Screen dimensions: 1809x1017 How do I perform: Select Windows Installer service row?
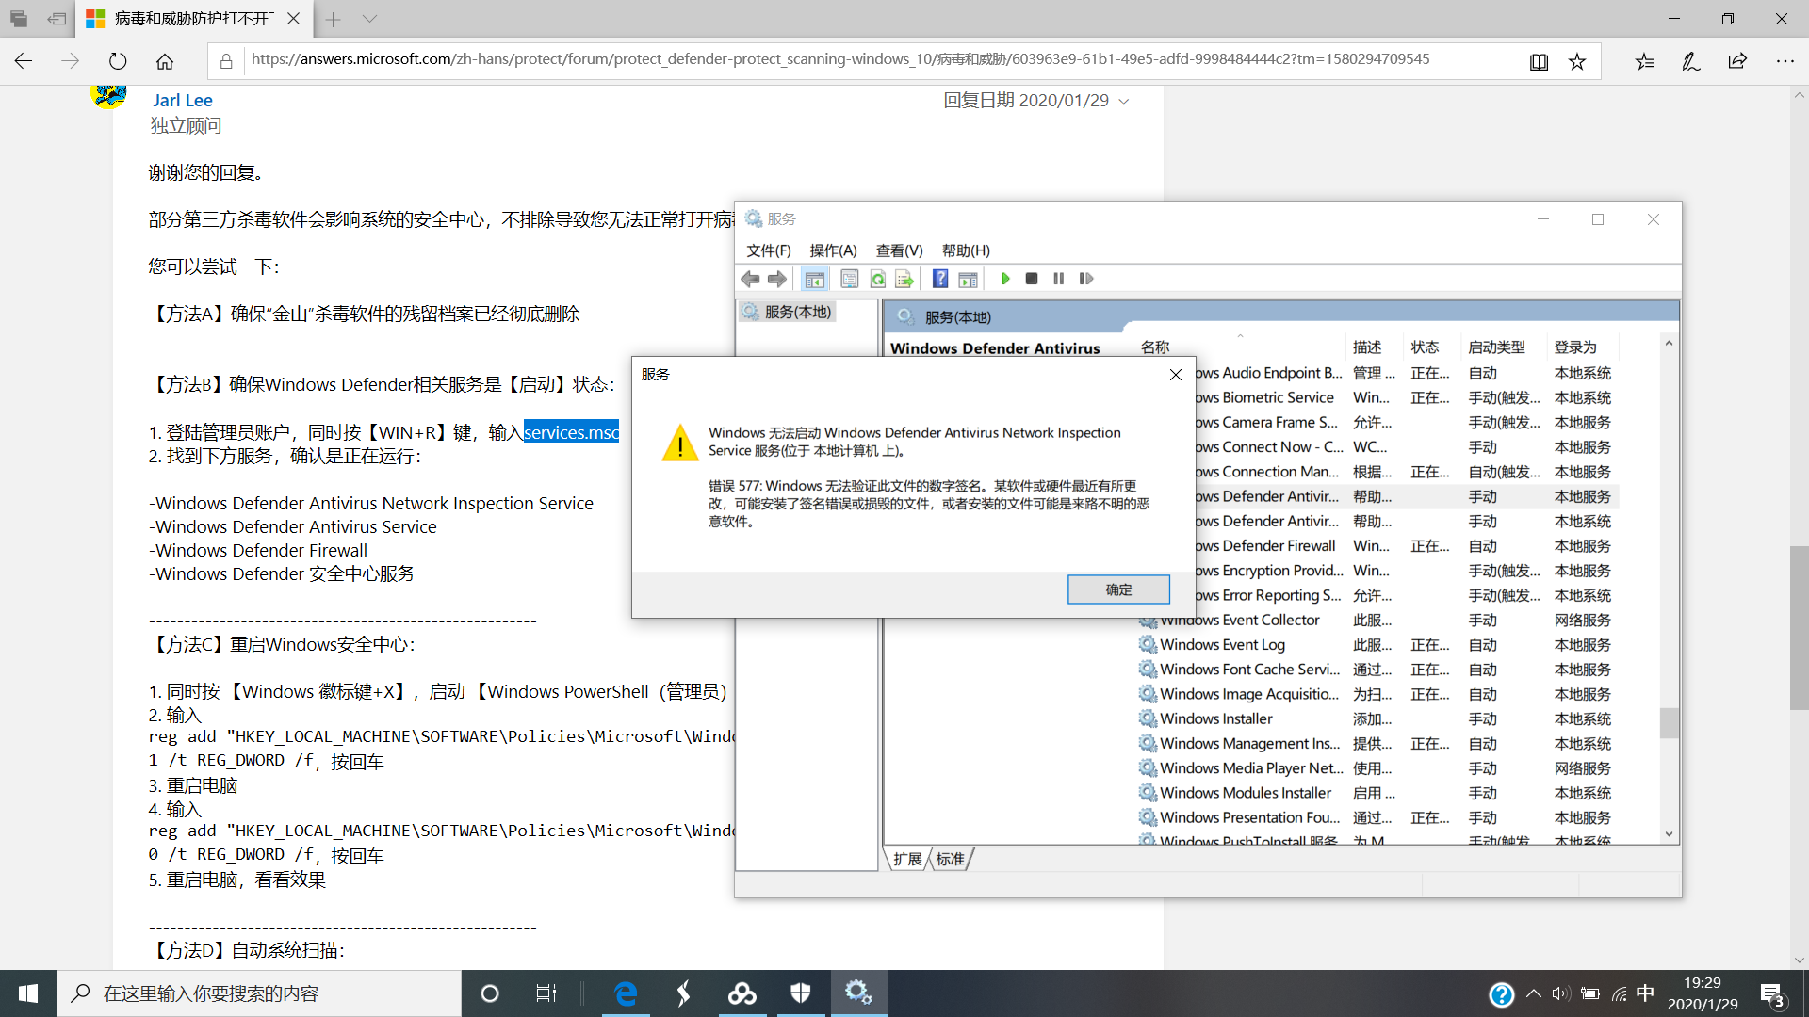point(1377,718)
